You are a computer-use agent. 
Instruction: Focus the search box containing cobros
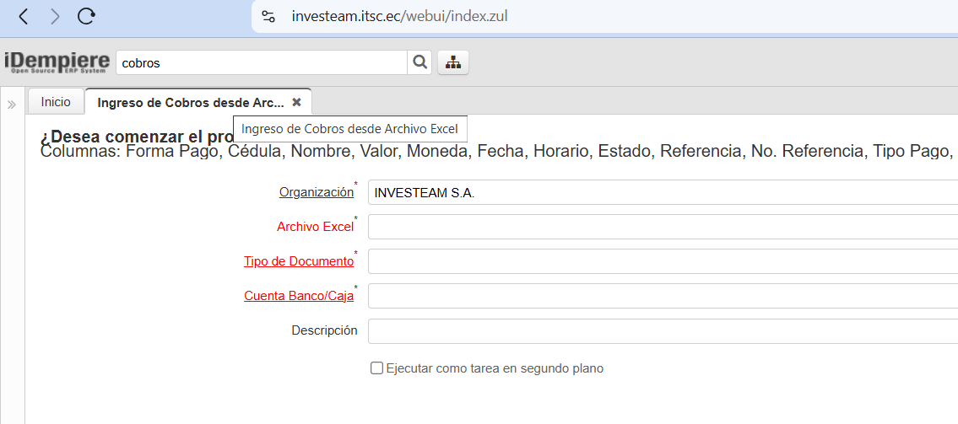tap(262, 62)
